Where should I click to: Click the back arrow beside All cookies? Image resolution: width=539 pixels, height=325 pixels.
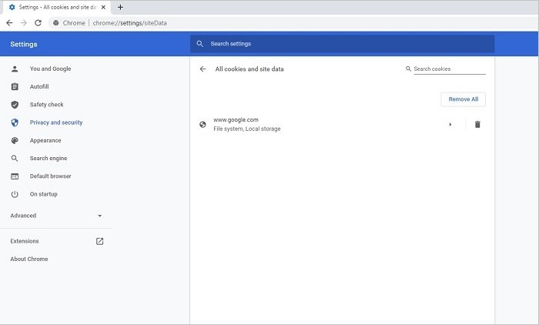pyautogui.click(x=203, y=69)
